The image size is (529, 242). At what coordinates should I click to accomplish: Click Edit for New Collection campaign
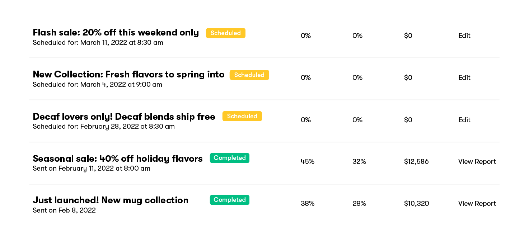(x=464, y=78)
